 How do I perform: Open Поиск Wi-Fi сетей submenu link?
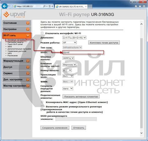coord(15,44)
